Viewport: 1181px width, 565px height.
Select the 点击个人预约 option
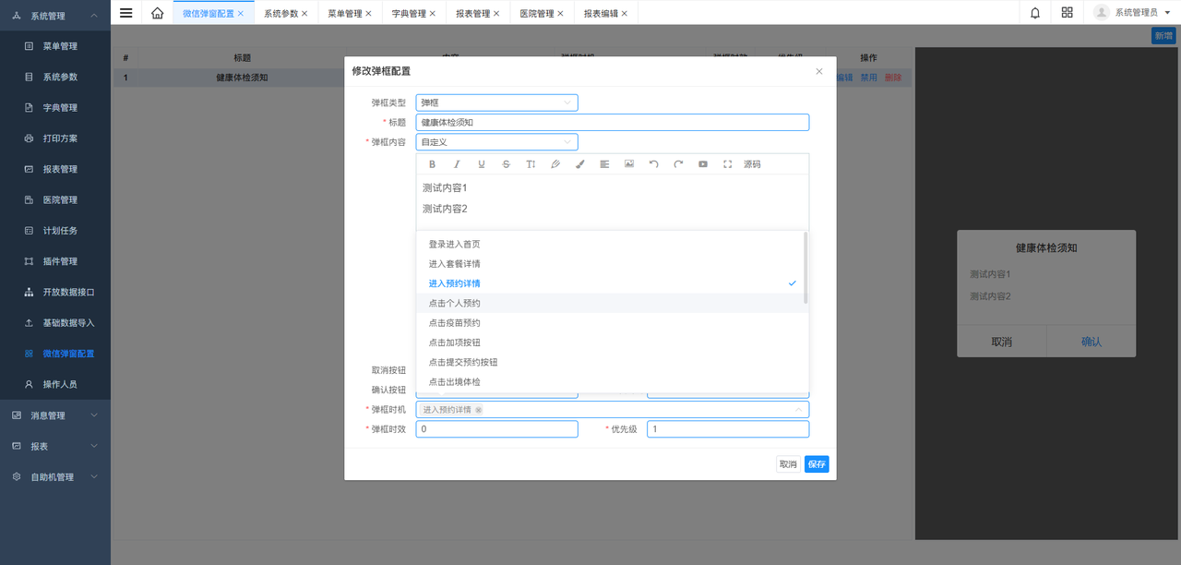[454, 303]
